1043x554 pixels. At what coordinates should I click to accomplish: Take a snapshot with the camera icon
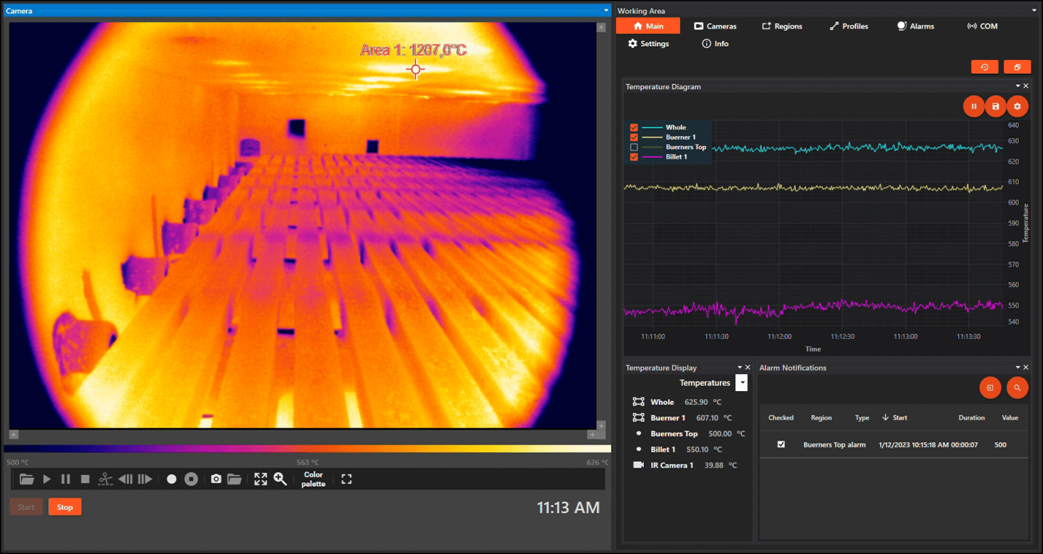(x=216, y=479)
